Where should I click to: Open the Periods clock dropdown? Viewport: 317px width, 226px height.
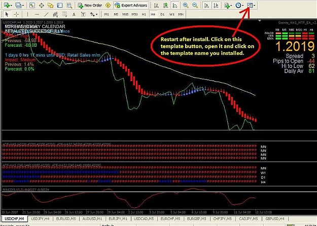coord(239,6)
